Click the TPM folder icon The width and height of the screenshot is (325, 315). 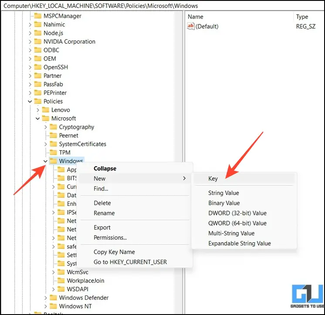pos(53,153)
